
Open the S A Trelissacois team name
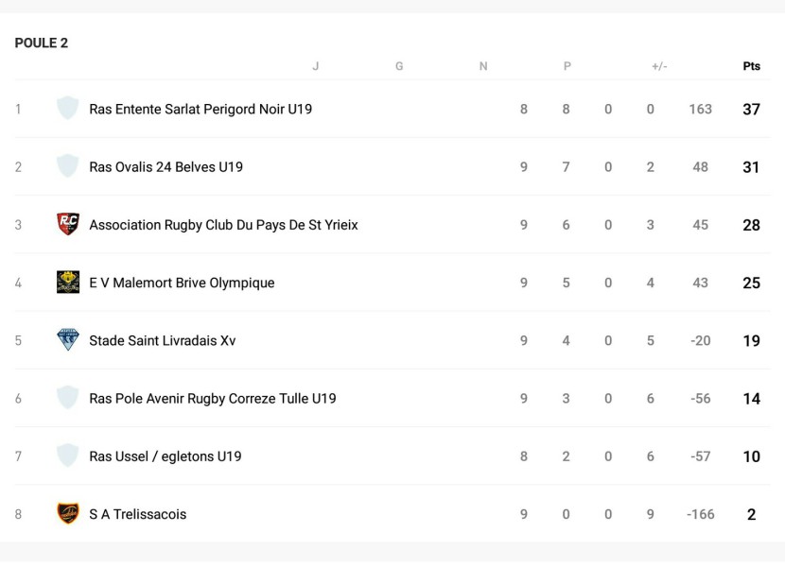click(x=138, y=514)
